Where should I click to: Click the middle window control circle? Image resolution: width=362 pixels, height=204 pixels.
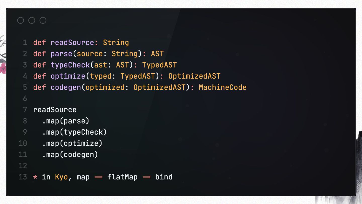[32, 20]
